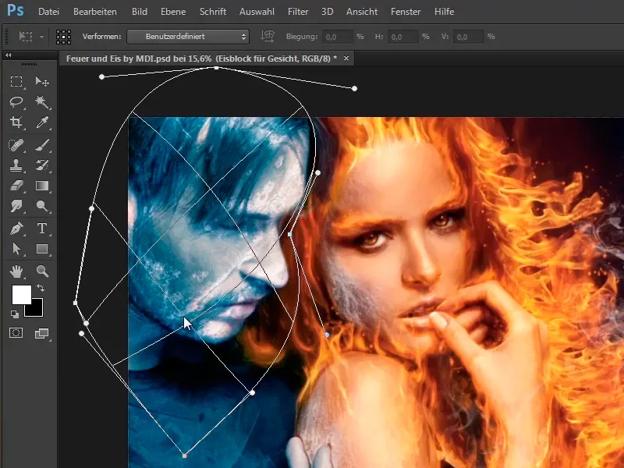Select the Healing Brush tool
Screen dimensions: 624x468
(x=16, y=145)
